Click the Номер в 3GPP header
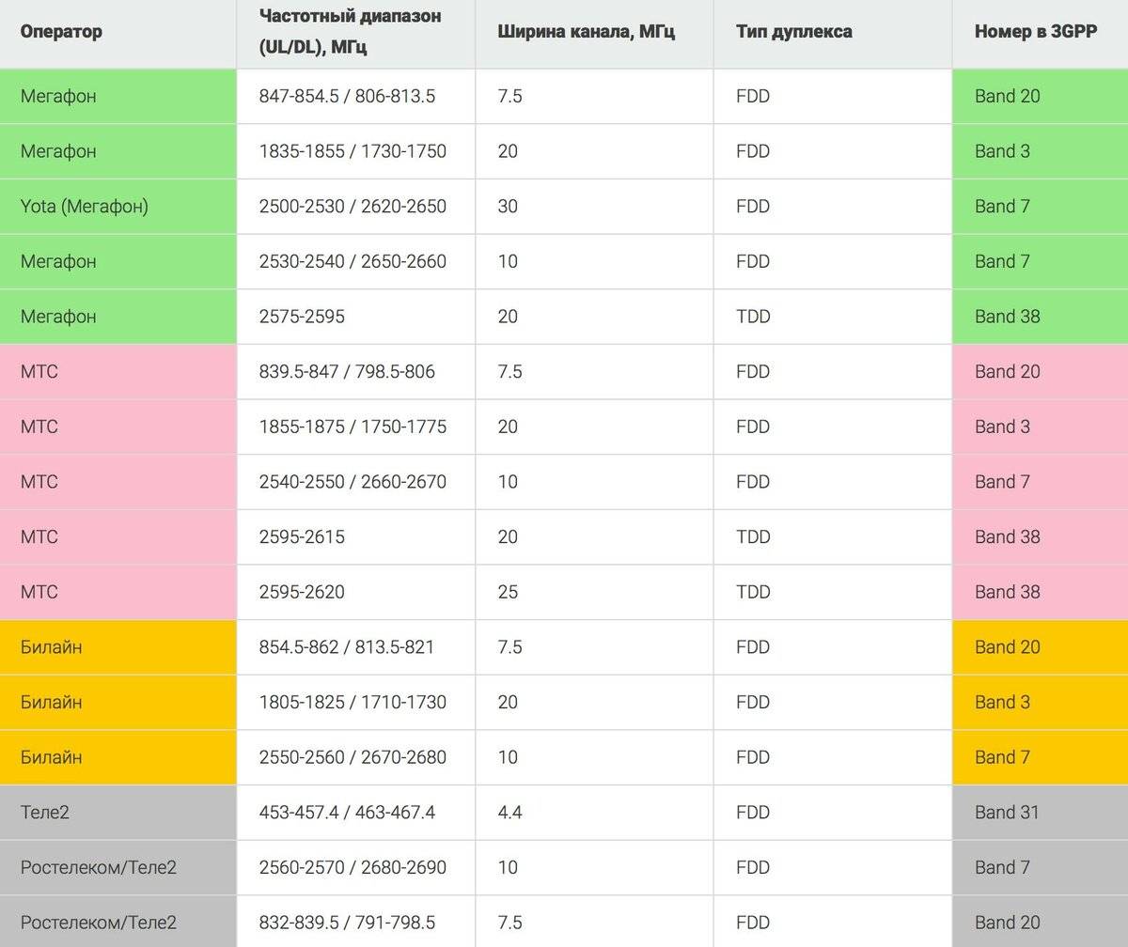1128x947 pixels. 1041,34
